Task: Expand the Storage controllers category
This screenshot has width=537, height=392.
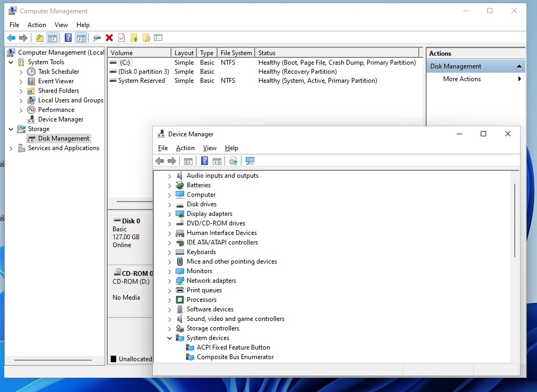Action: (x=169, y=329)
